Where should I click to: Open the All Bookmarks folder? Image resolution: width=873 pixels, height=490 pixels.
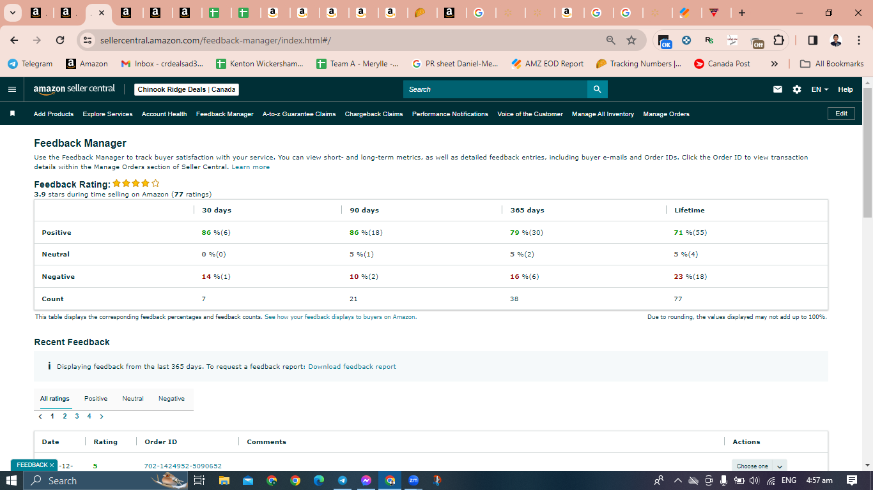832,64
